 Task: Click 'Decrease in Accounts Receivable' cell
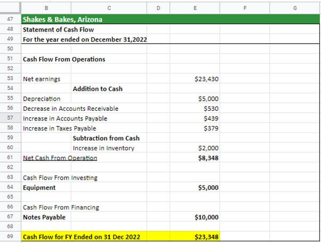(70, 108)
